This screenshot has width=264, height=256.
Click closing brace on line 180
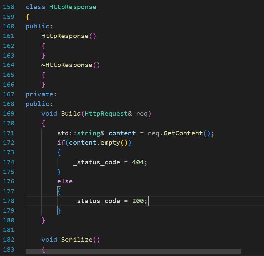coord(43,221)
